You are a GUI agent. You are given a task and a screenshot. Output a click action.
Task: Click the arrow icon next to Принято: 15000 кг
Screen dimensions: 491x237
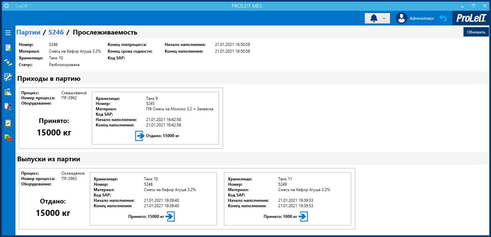170,216
